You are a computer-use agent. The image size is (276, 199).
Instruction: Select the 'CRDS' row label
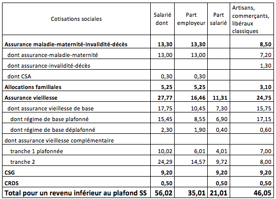point(11,183)
